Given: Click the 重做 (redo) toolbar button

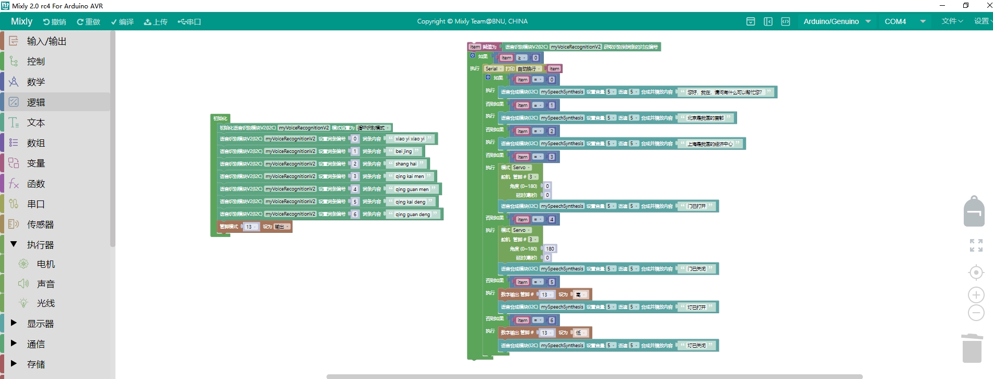Looking at the screenshot, I should click(x=88, y=21).
